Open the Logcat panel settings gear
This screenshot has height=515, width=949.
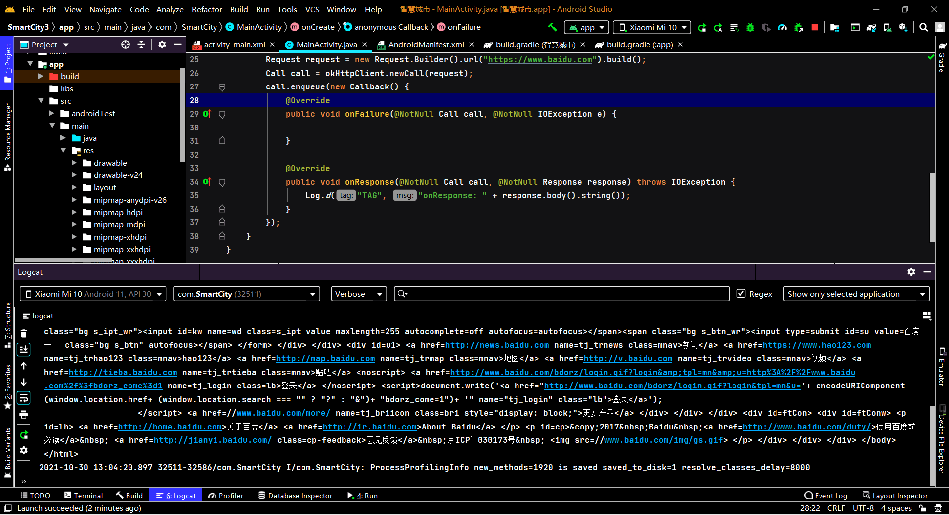(911, 272)
